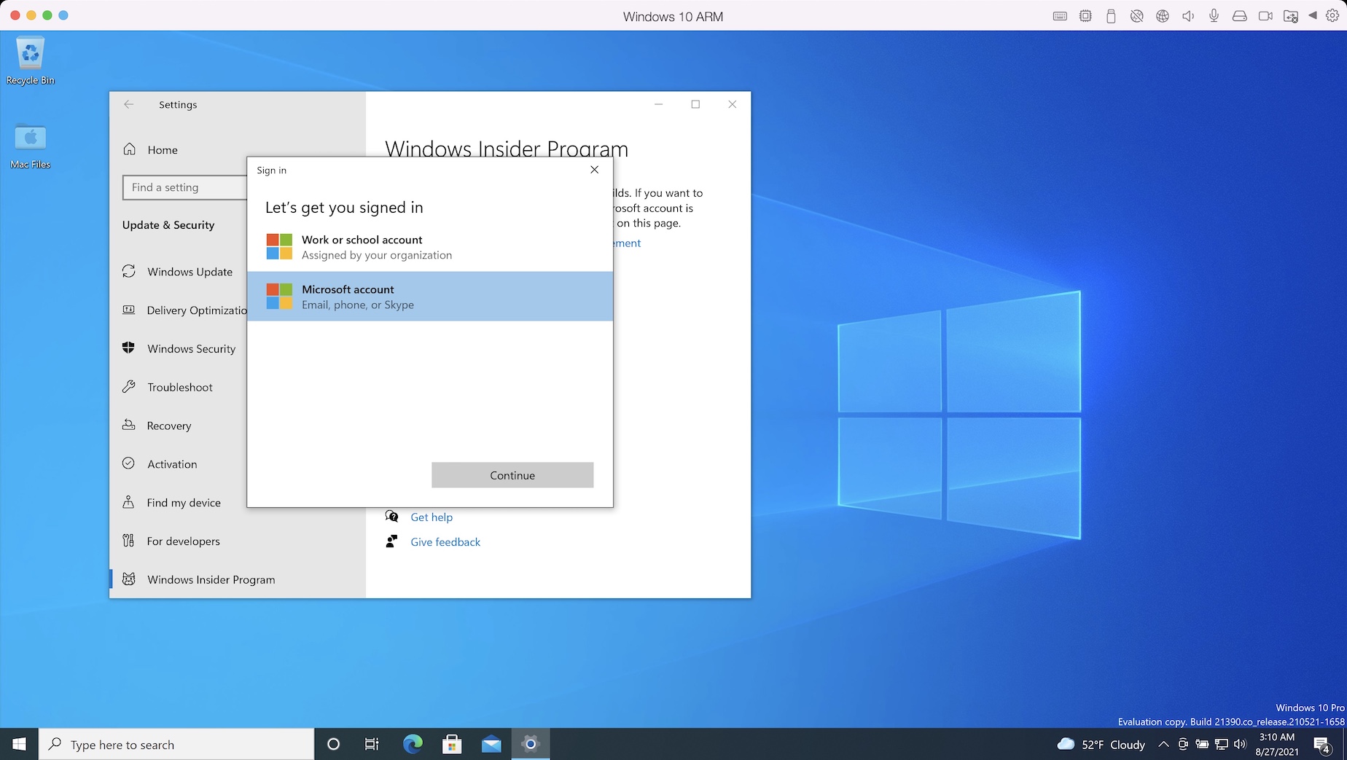Image resolution: width=1347 pixels, height=760 pixels.
Task: Click the Continue button
Action: 512,475
